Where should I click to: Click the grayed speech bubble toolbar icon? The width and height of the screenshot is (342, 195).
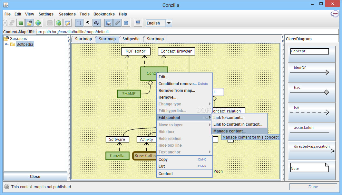click(x=12, y=23)
